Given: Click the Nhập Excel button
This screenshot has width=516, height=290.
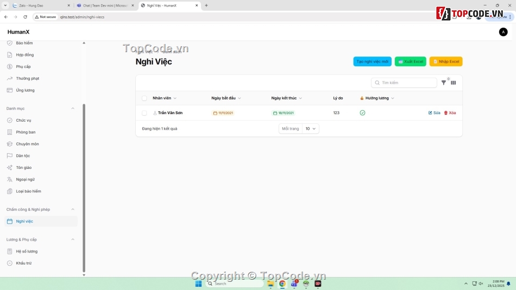Looking at the screenshot, I should (446, 61).
